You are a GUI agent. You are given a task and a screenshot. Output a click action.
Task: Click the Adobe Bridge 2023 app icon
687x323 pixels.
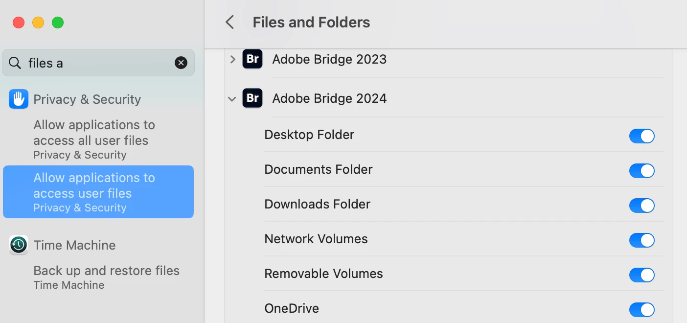[x=252, y=59]
